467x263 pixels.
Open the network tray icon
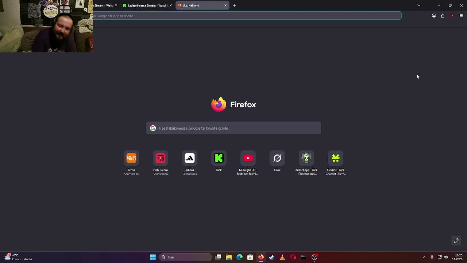440,257
